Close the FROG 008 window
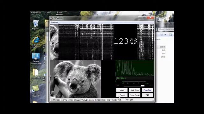204x114 pixels. click(x=150, y=18)
